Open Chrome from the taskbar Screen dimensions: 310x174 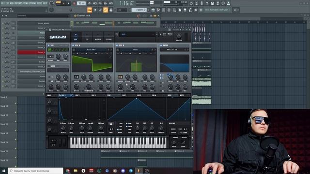tap(68, 171)
